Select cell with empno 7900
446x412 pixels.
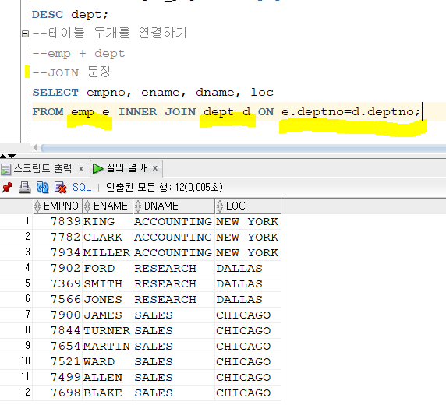coord(58,315)
